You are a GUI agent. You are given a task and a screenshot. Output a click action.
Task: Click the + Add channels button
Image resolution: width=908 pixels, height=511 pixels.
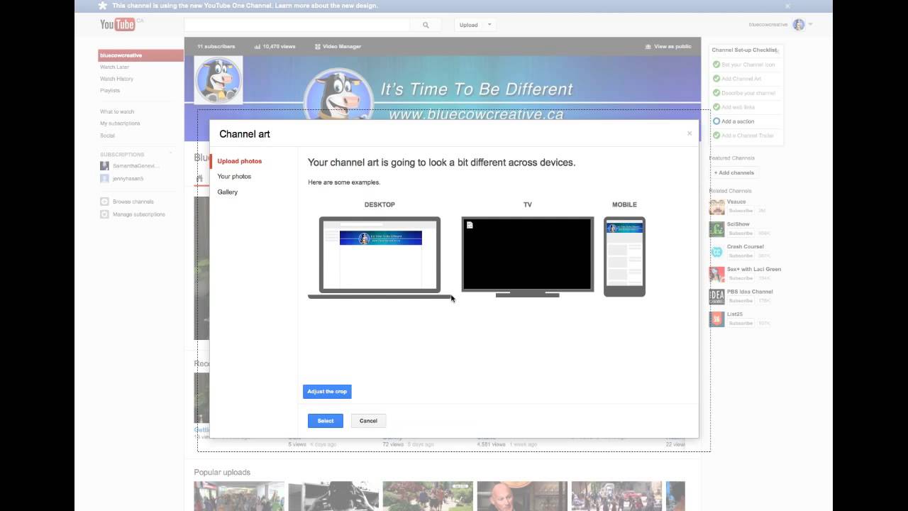tap(734, 172)
